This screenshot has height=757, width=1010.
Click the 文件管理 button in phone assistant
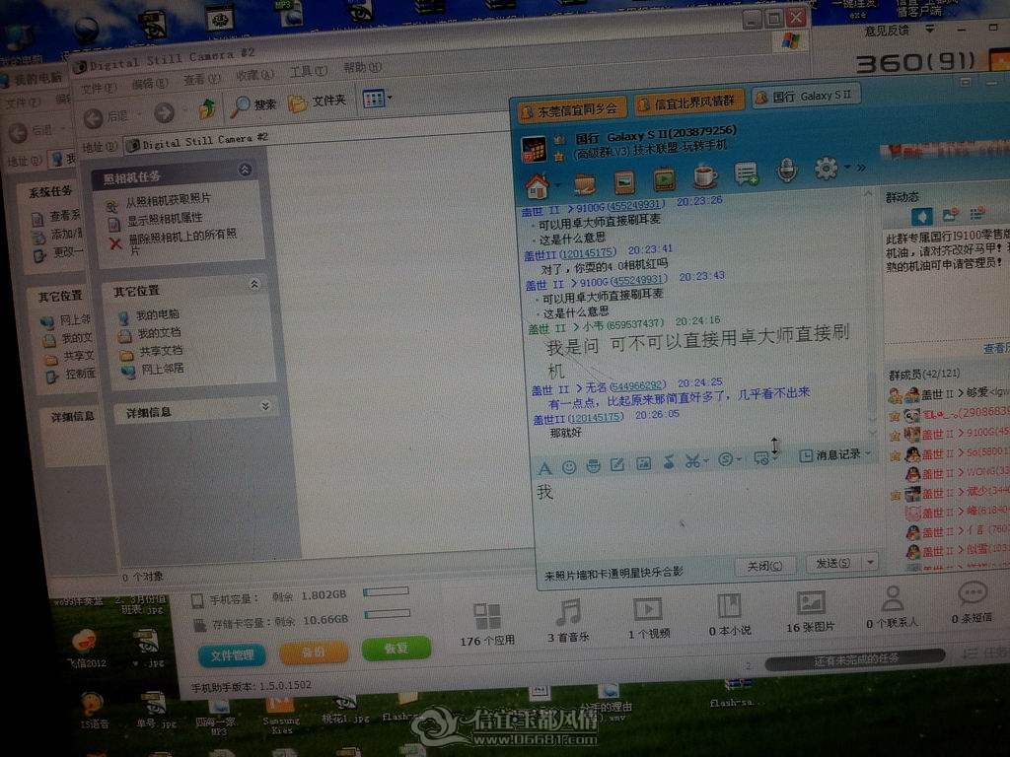[231, 655]
